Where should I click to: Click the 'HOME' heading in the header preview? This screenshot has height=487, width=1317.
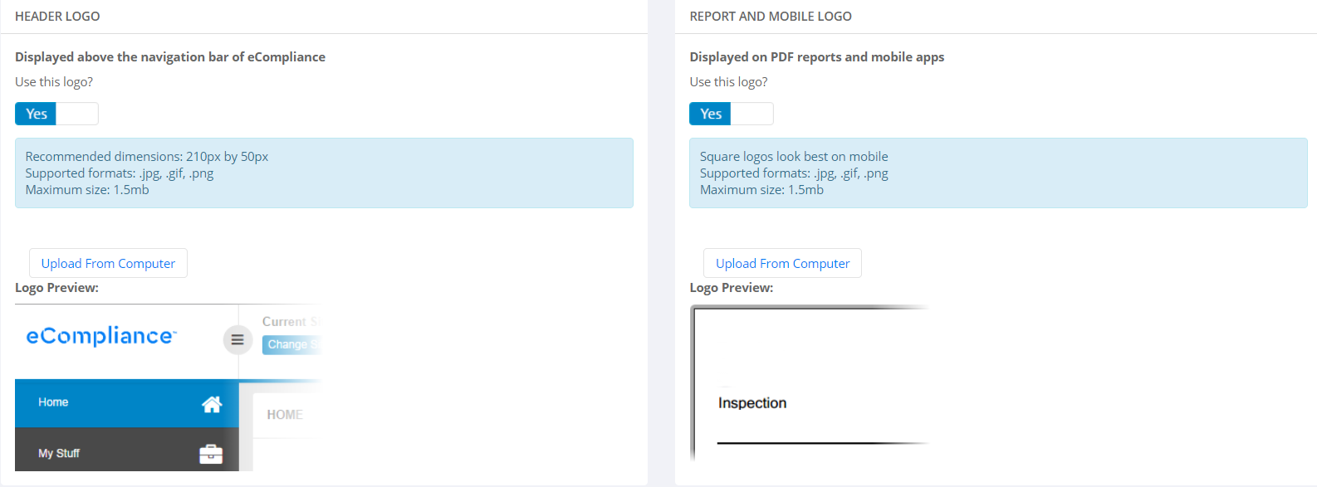pos(285,415)
